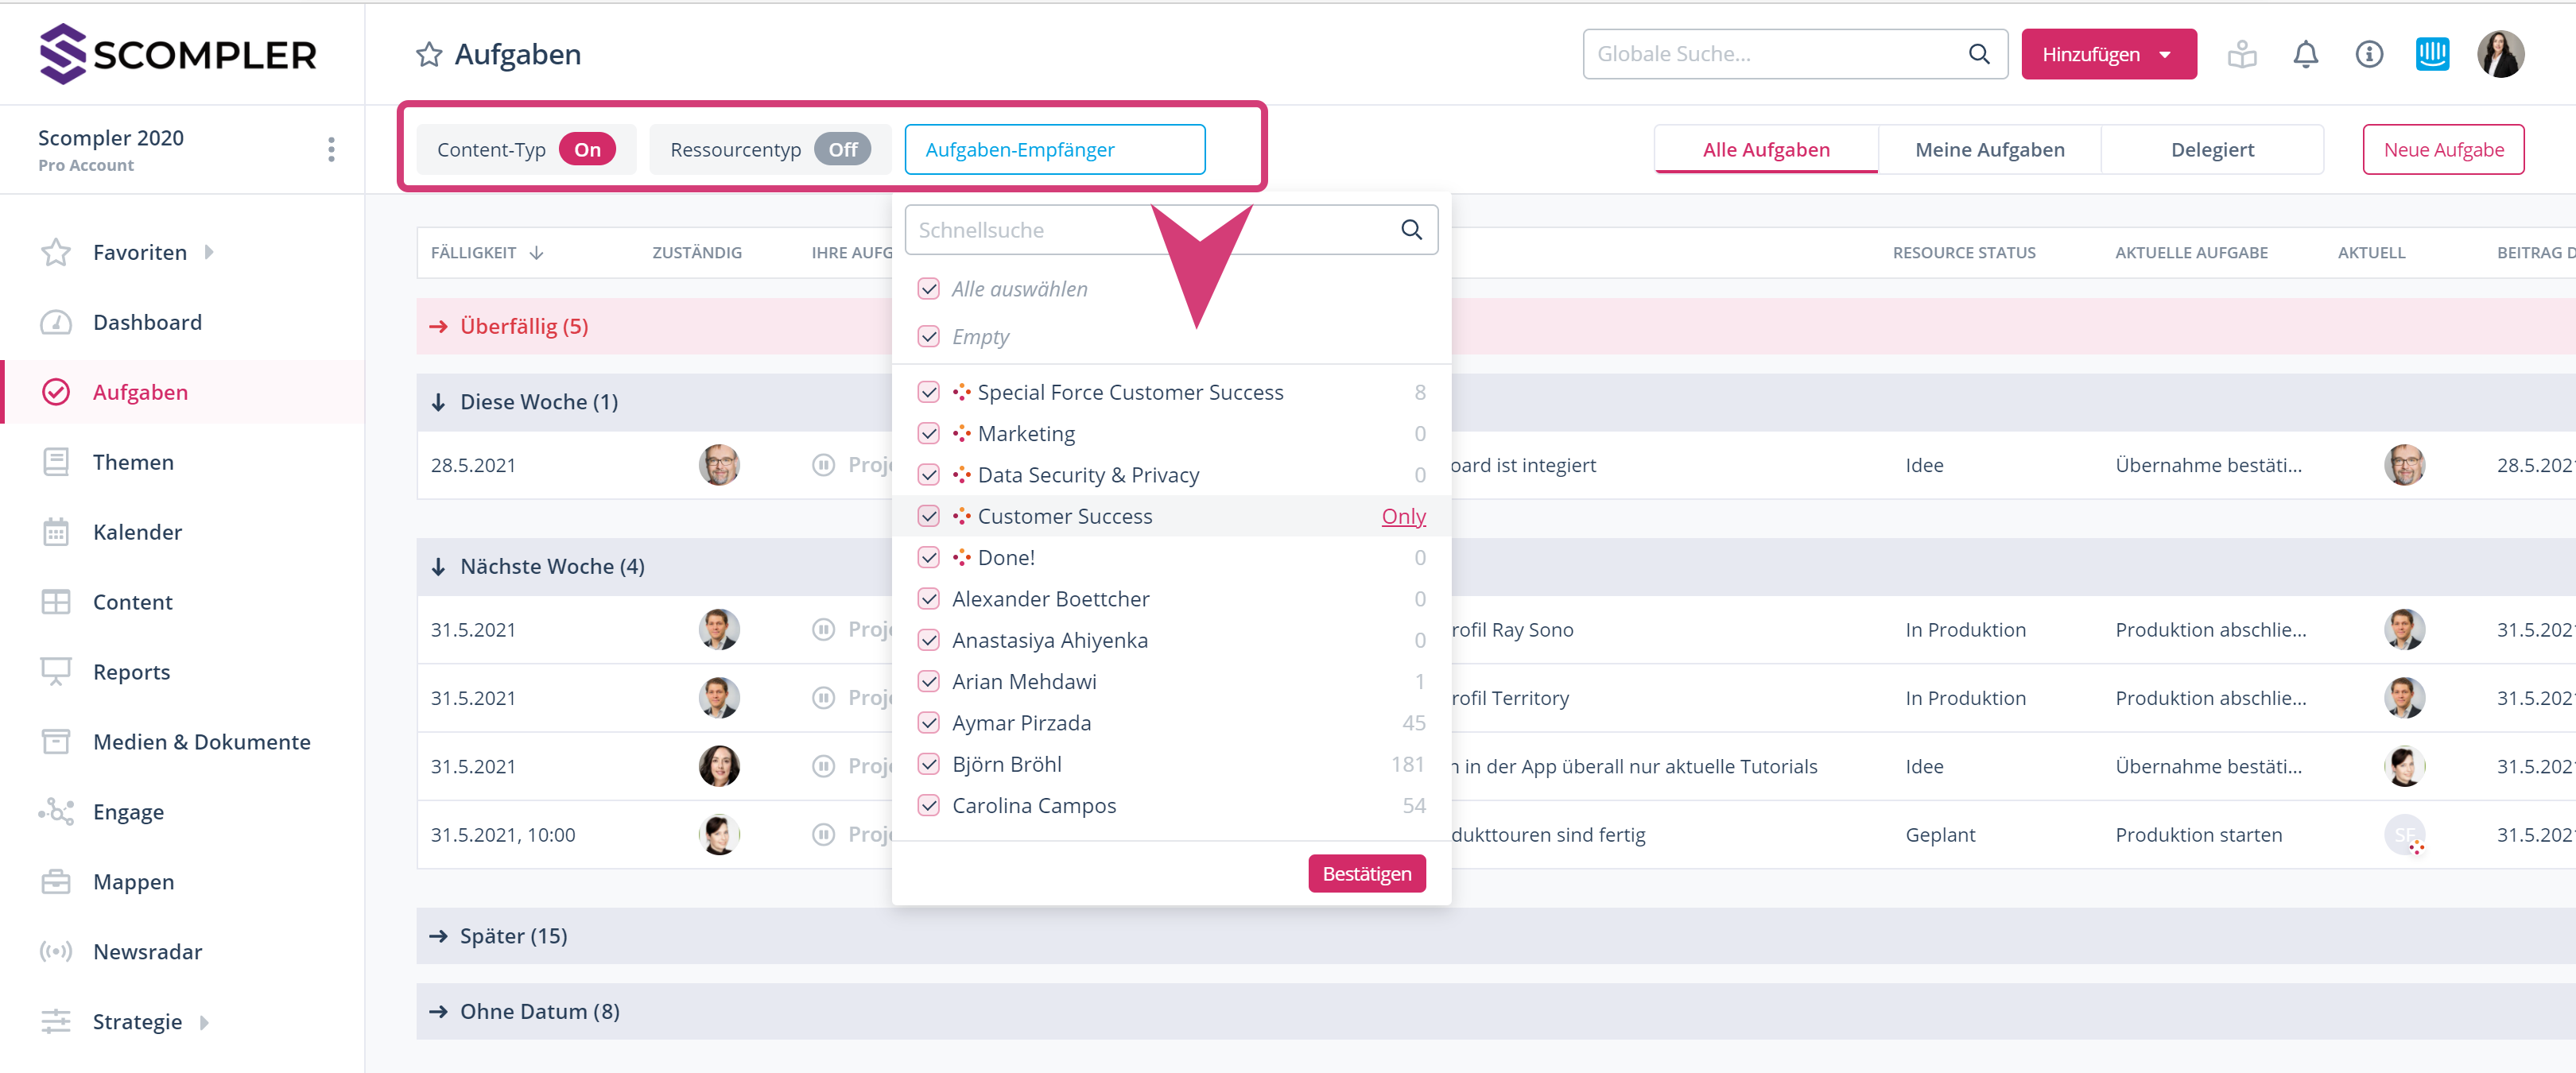This screenshot has width=2576, height=1073.
Task: Open the Hinzufügen dropdown
Action: [2108, 54]
